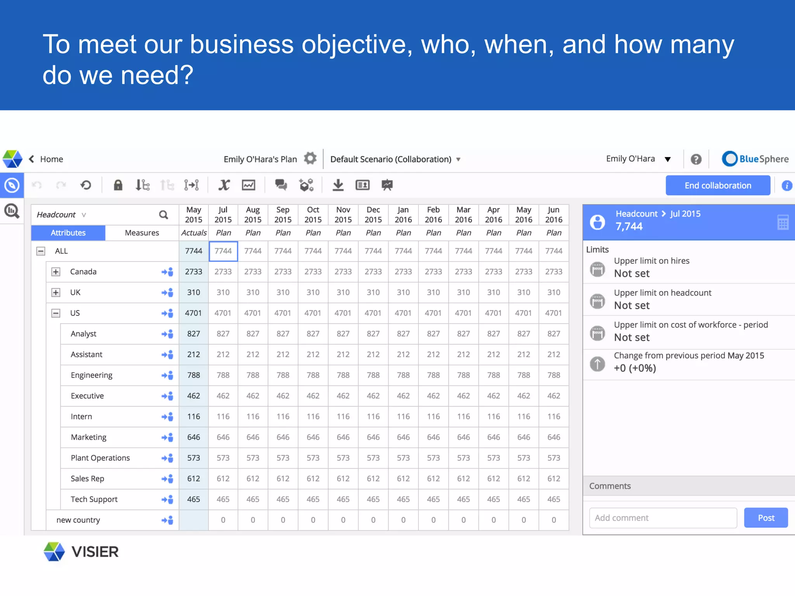
Task: Click the roll-up hierarchy arrow icon
Action: [167, 185]
